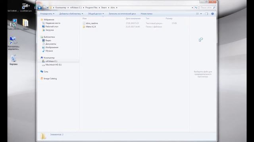Change view with the view mode icon
Image resolution: width=254 pixels, height=142 pixels.
click(x=198, y=14)
